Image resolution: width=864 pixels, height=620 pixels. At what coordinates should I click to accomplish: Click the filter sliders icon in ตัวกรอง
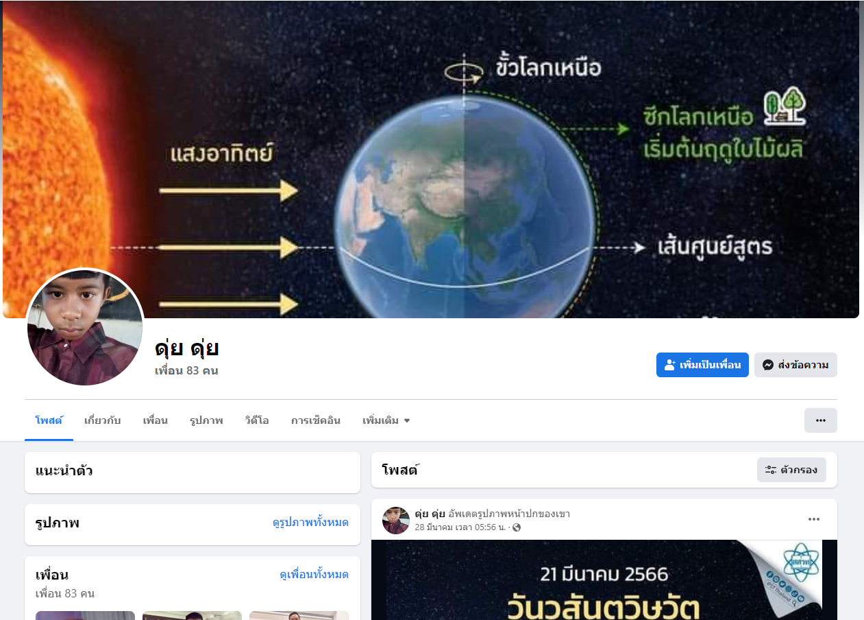771,470
